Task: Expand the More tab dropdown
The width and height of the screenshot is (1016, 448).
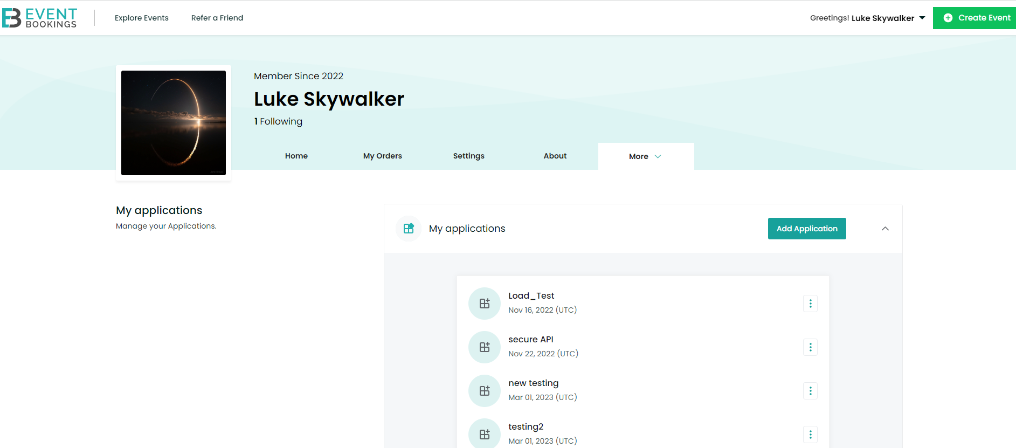Action: [645, 156]
